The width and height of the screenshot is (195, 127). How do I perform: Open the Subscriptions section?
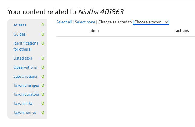click(x=25, y=76)
